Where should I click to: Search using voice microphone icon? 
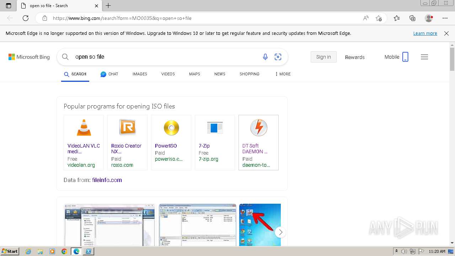265,57
